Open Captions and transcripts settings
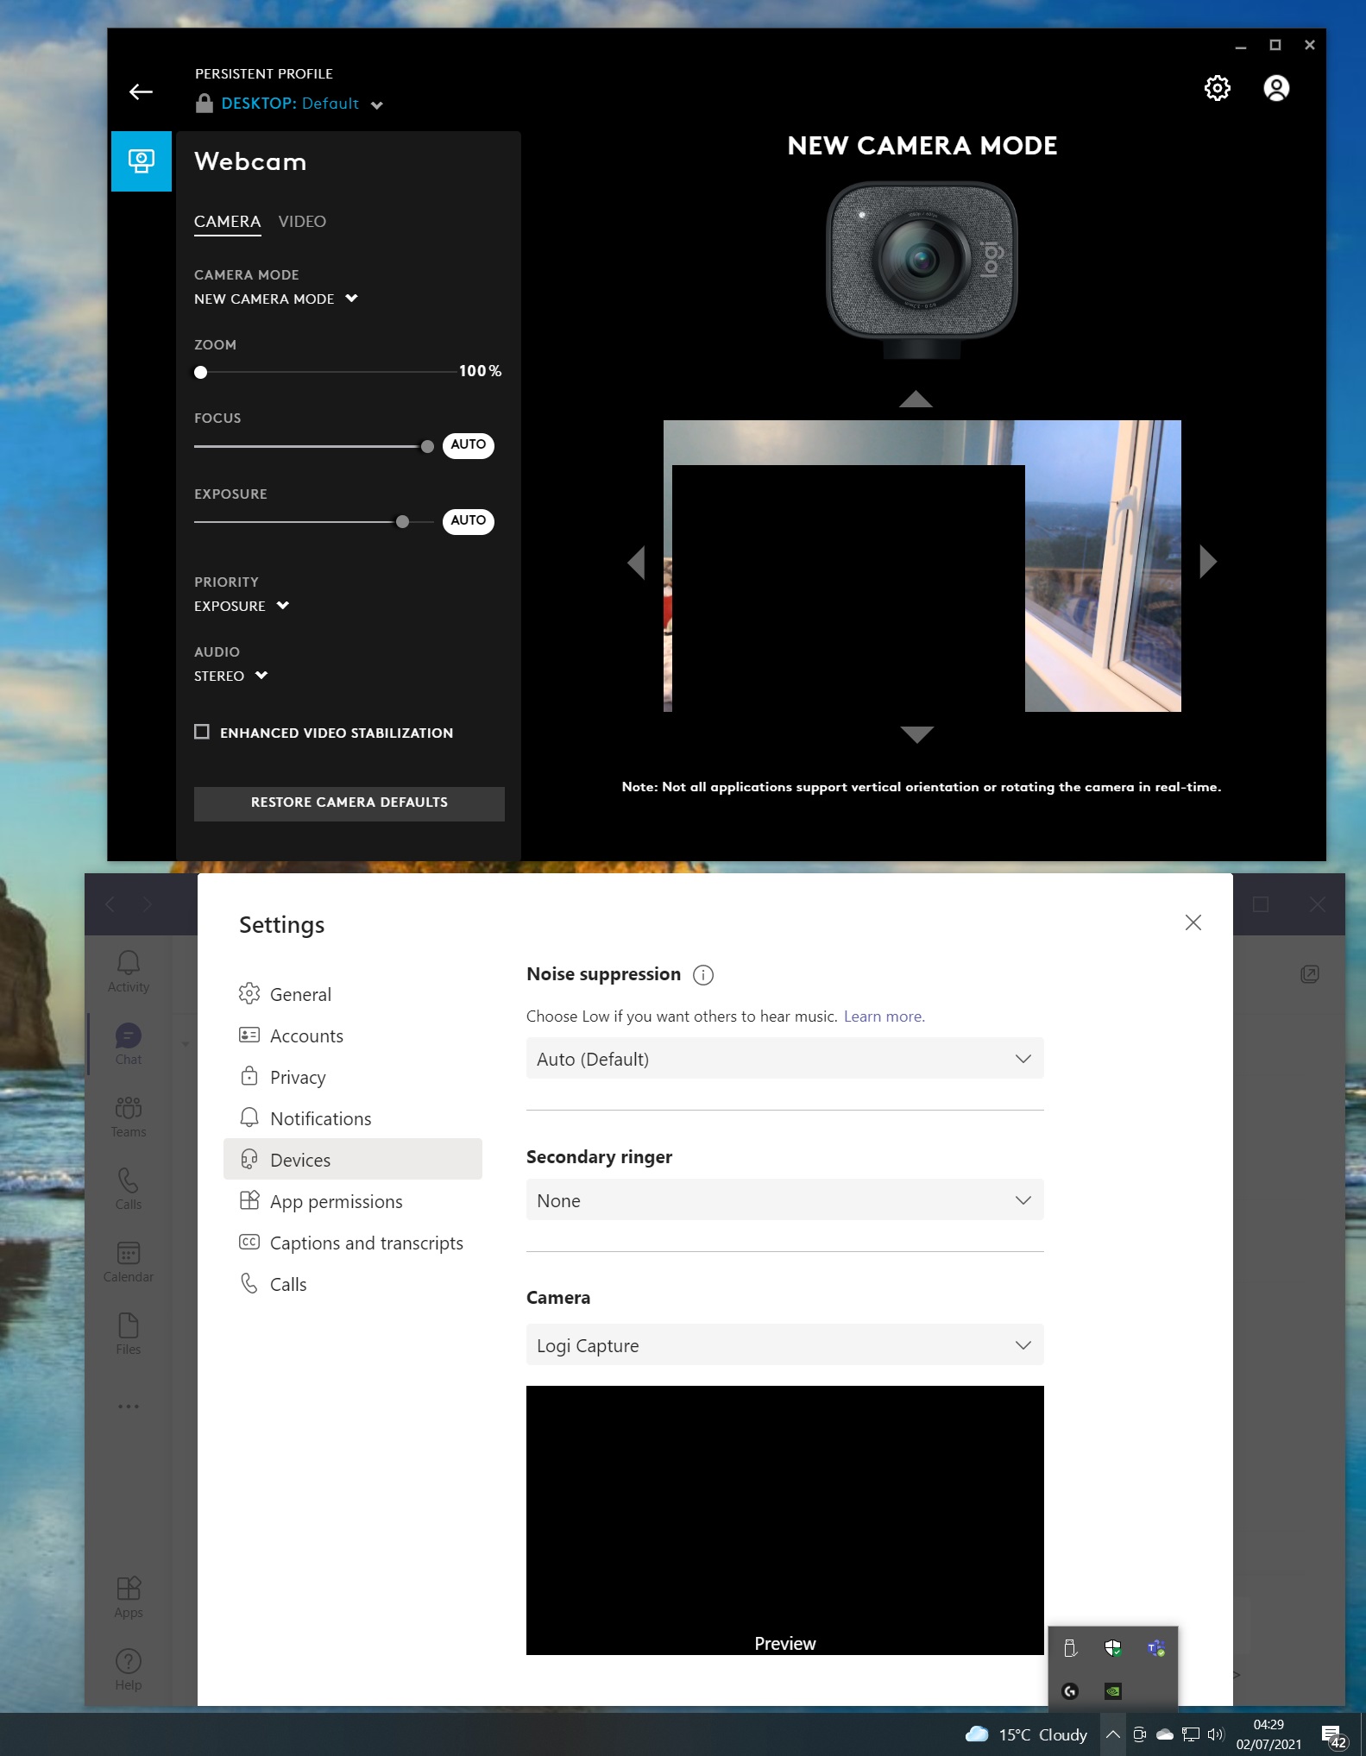 click(x=352, y=1243)
